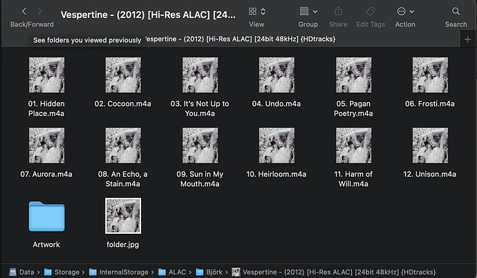The height and width of the screenshot is (278, 477).
Task: Click the '12. Unison.m4a' filename label
Action: tap(429, 174)
